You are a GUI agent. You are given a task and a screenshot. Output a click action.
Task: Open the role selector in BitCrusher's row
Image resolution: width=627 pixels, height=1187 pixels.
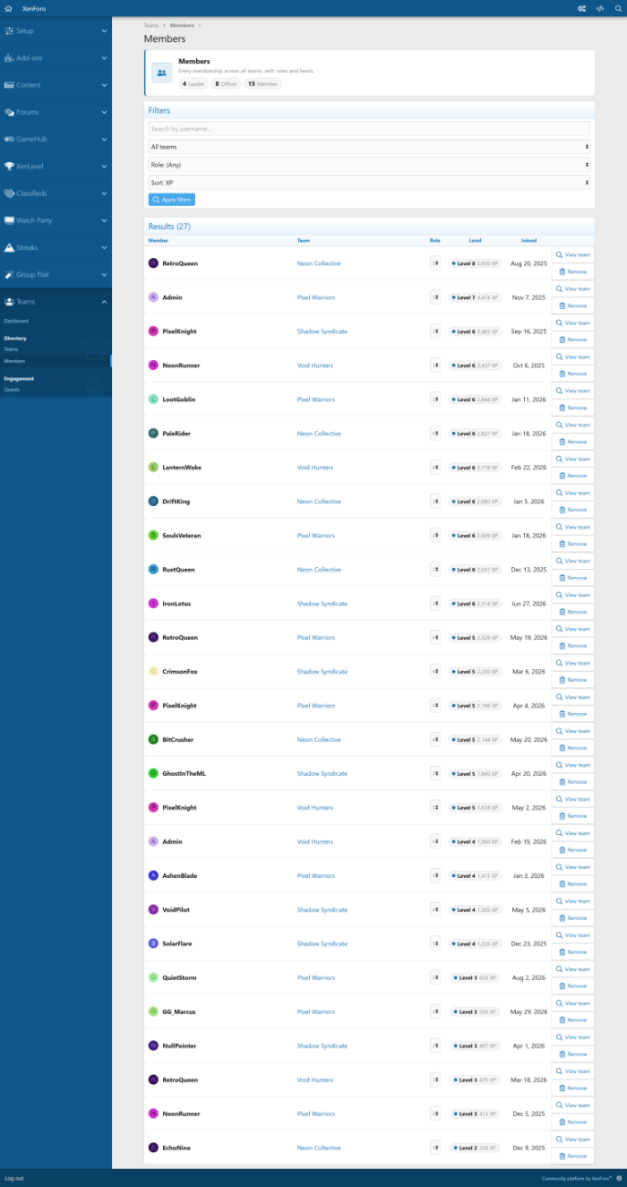(x=435, y=740)
